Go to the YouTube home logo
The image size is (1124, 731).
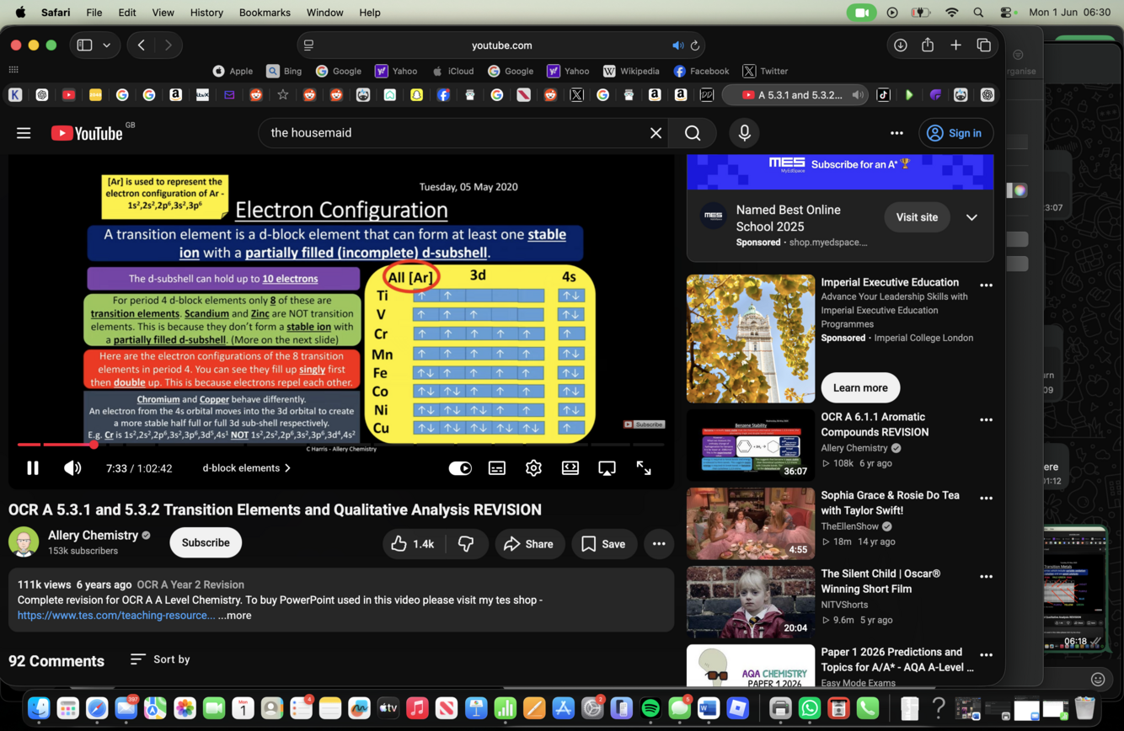click(88, 133)
